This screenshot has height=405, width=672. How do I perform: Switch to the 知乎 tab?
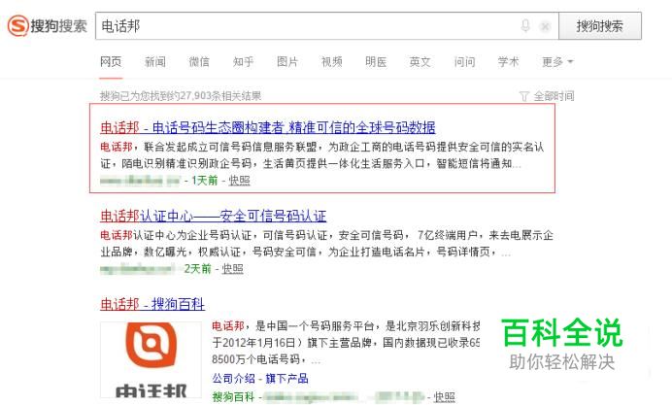coord(243,62)
